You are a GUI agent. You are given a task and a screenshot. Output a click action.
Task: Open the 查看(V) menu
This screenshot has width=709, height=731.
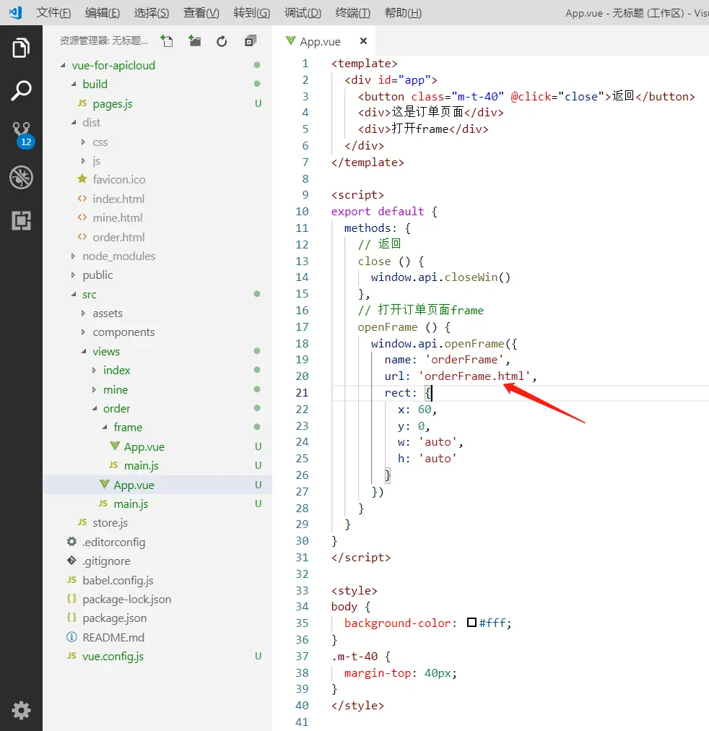point(201,12)
